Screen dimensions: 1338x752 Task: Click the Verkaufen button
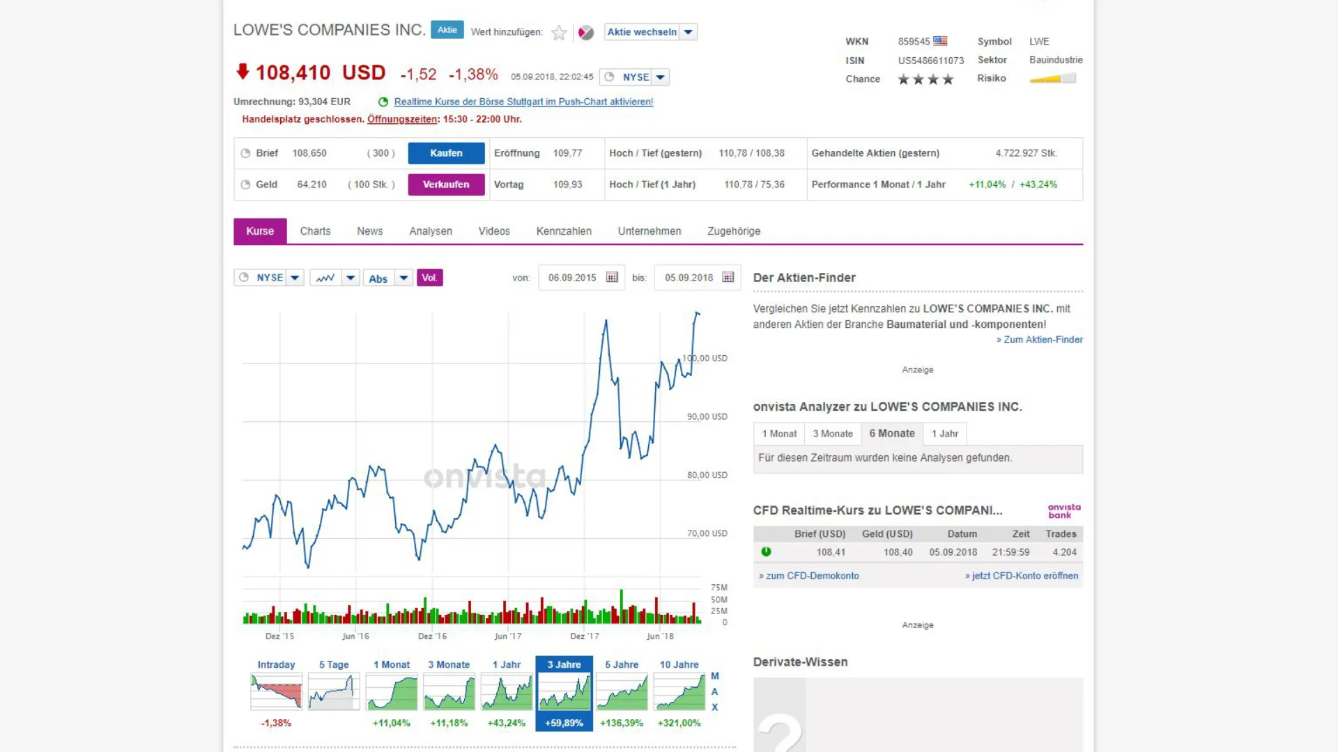coord(446,185)
